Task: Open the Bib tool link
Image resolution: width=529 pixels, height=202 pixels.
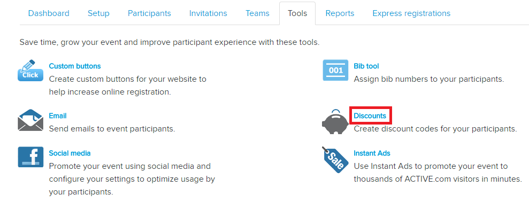Action: (x=366, y=66)
